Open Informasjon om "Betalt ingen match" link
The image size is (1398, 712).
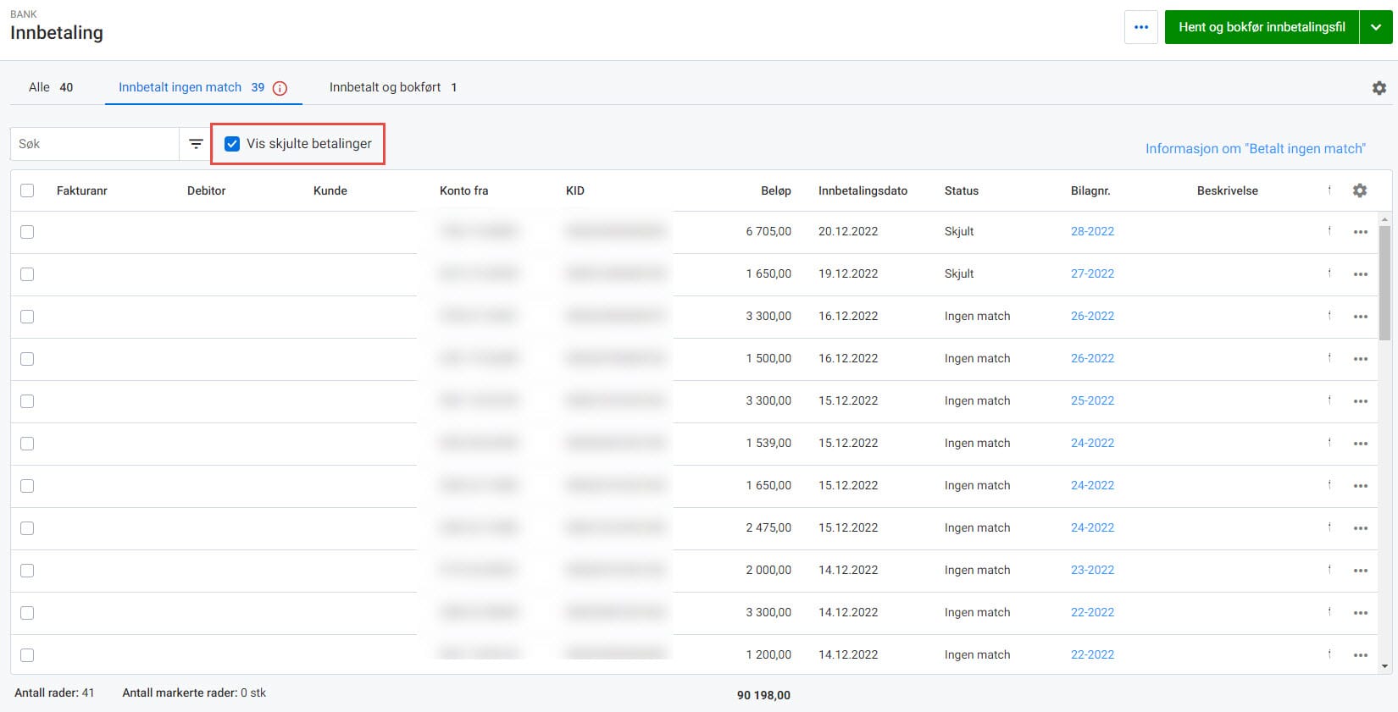click(x=1256, y=149)
